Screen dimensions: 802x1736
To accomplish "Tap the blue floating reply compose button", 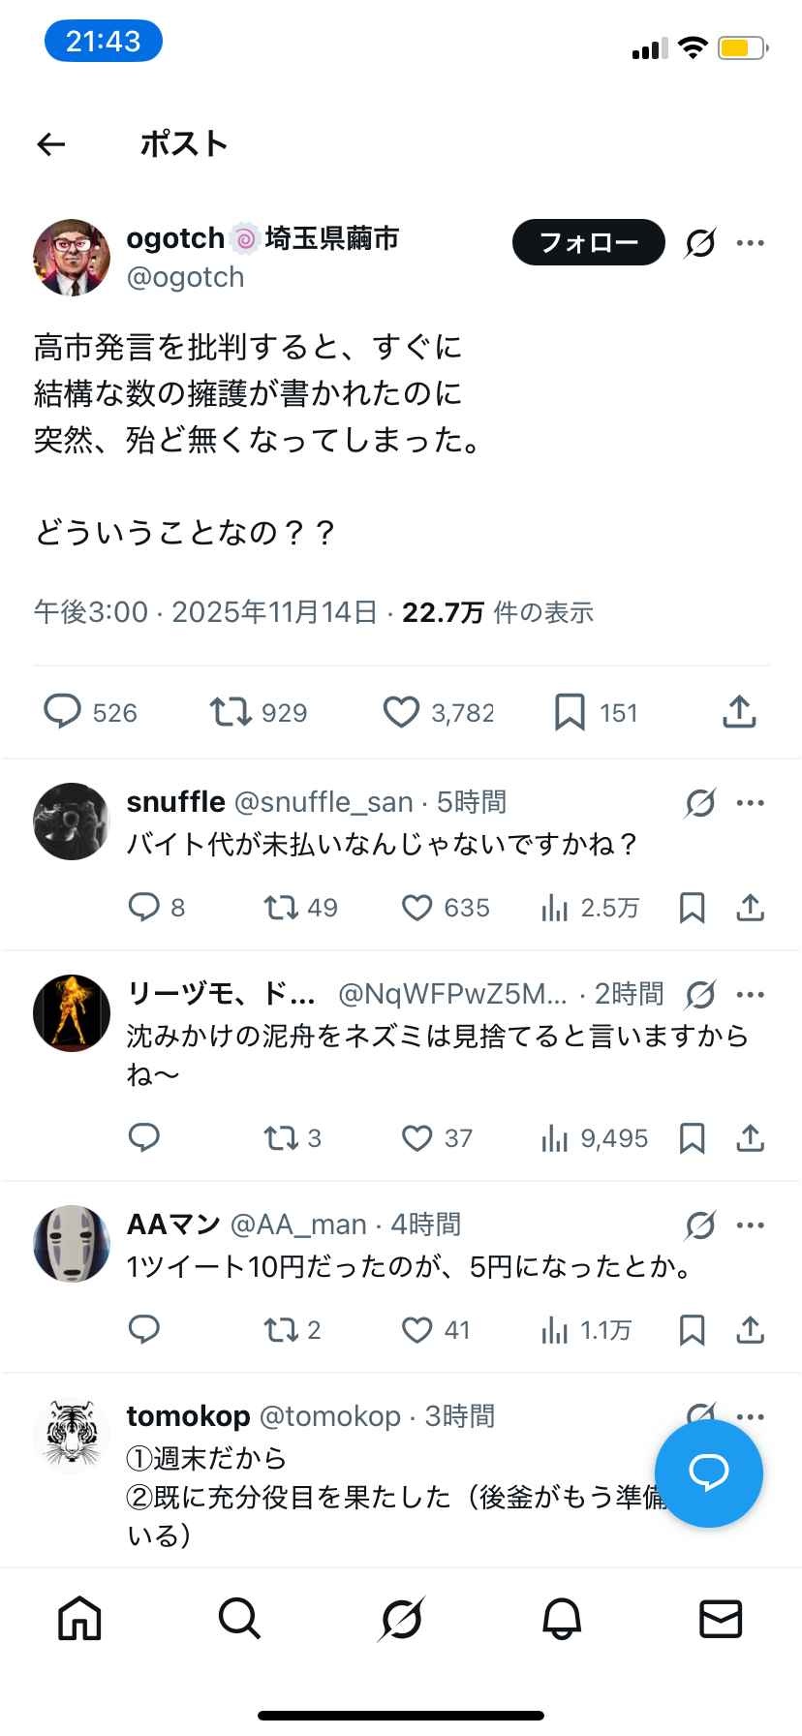I will [708, 1473].
